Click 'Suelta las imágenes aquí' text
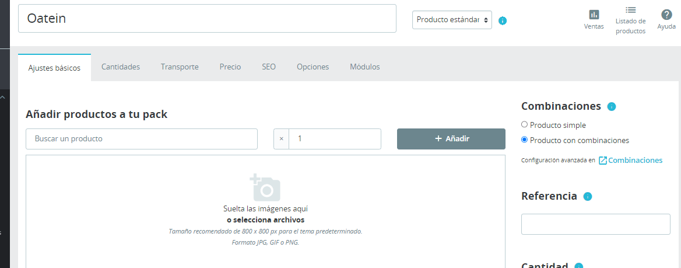Image resolution: width=681 pixels, height=268 pixels. coord(265,209)
